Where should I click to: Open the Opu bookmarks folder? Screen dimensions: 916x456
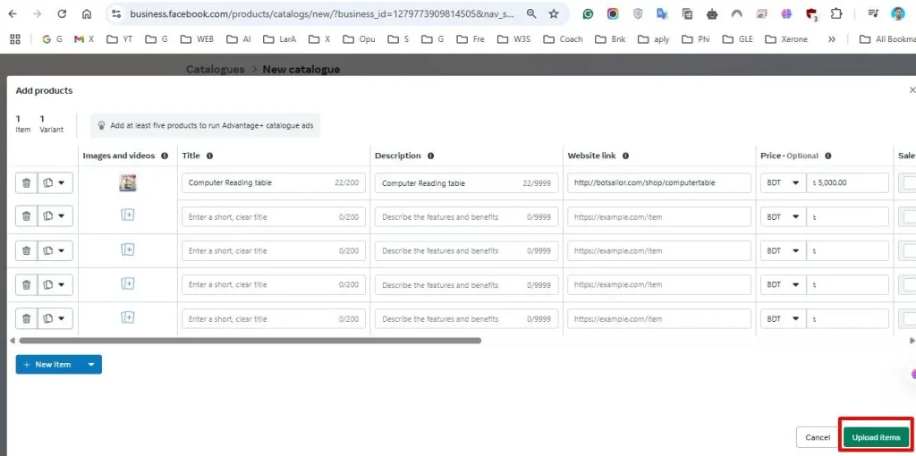[x=360, y=39]
